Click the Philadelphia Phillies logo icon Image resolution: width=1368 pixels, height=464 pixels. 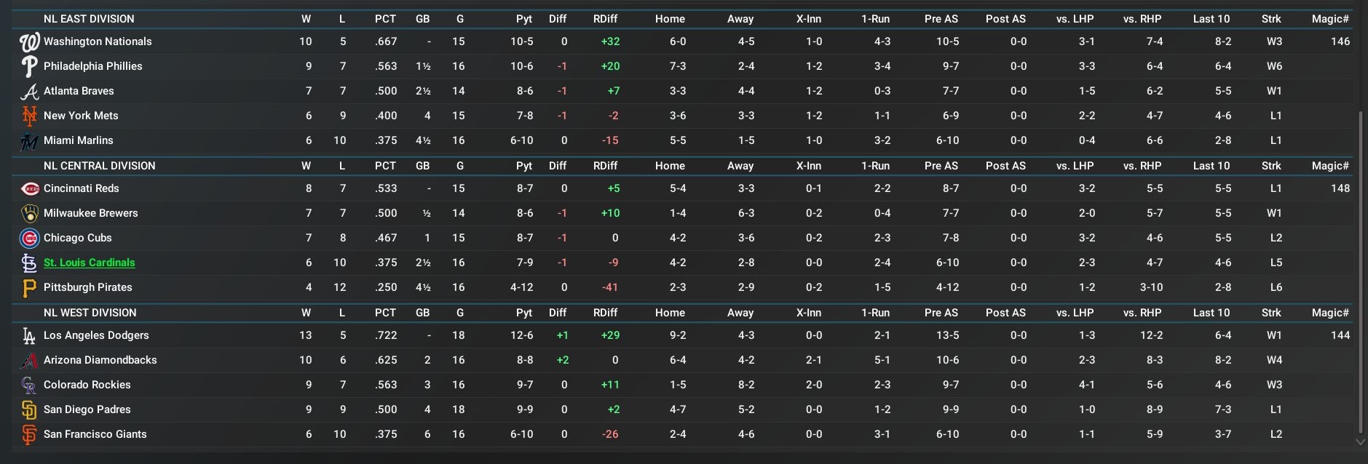[29, 67]
